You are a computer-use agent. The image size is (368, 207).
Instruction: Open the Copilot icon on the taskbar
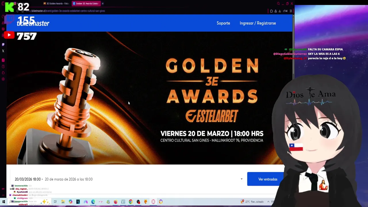70,202
